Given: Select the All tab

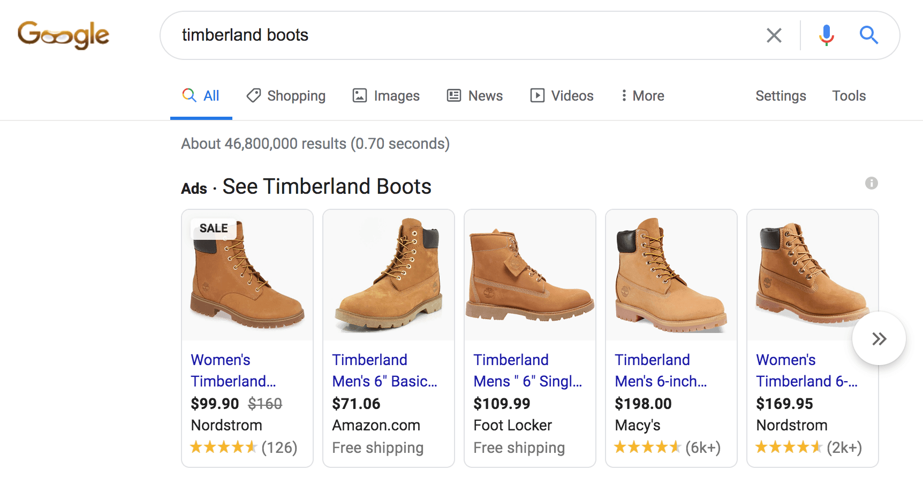Looking at the screenshot, I should pyautogui.click(x=201, y=96).
